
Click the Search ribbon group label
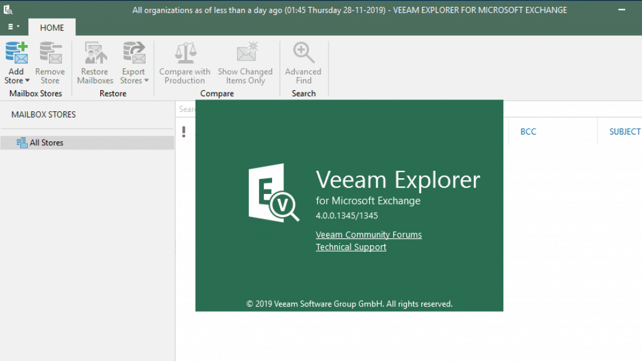[304, 93]
